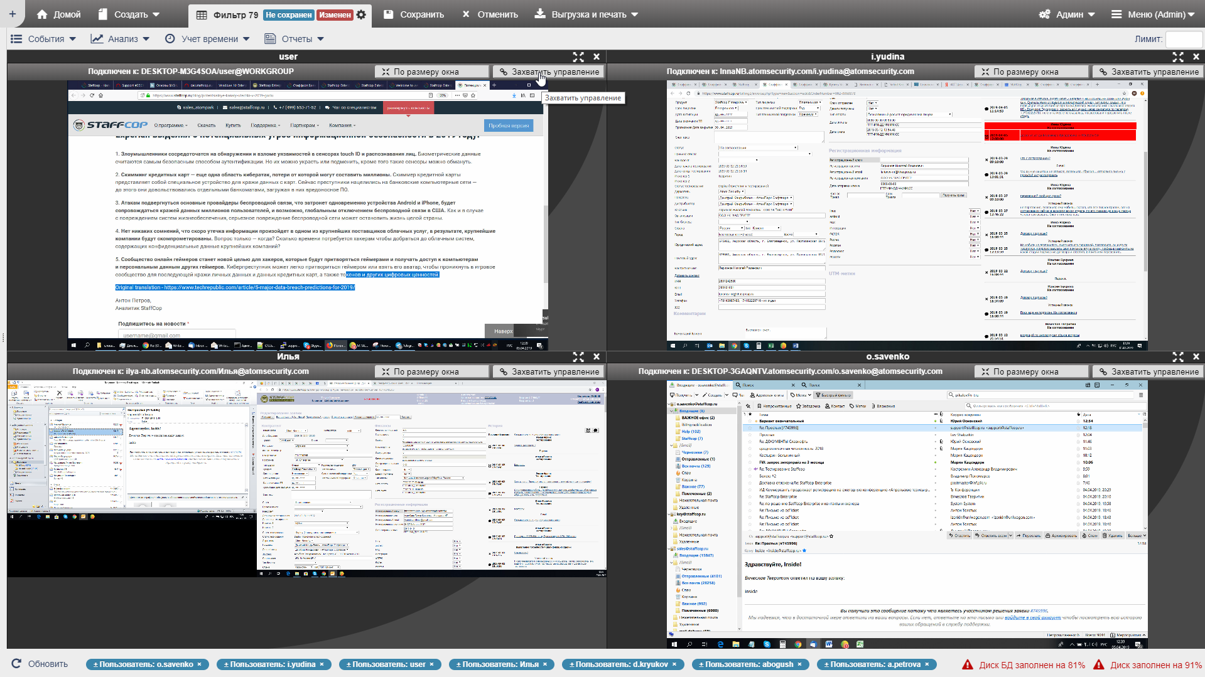This screenshot has height=677, width=1205.
Task: Click the o.savenko connection info text
Action: (x=791, y=371)
